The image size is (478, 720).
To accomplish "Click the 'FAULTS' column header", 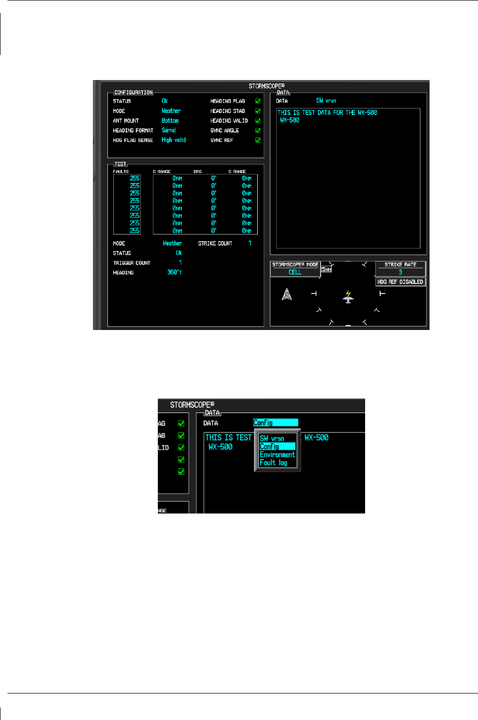I will pyautogui.click(x=121, y=171).
